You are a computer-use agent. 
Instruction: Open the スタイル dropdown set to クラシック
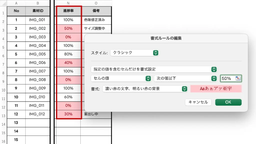coord(134,53)
